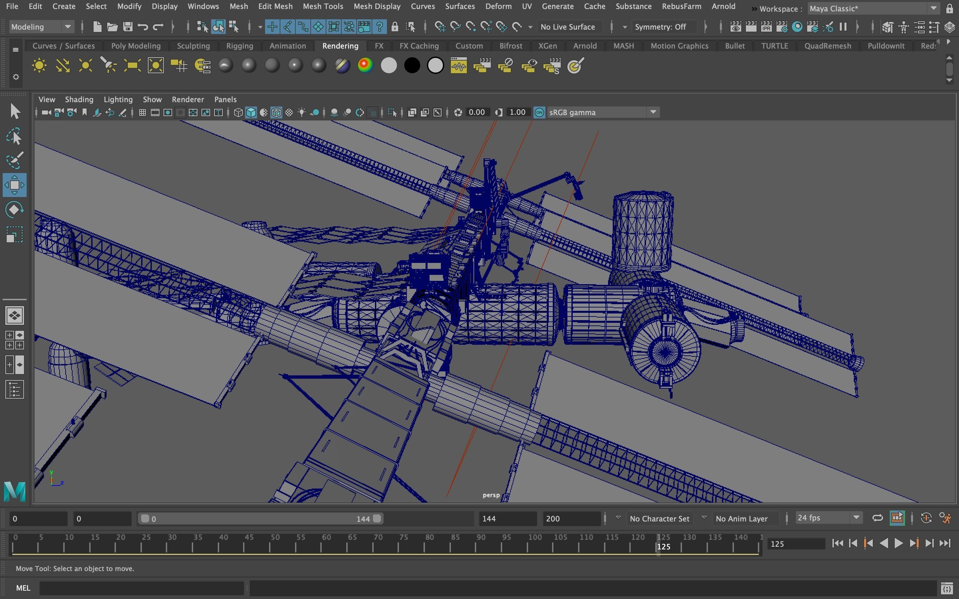Activate the Scale tool in the Tool Box
959x599 pixels.
coord(15,235)
